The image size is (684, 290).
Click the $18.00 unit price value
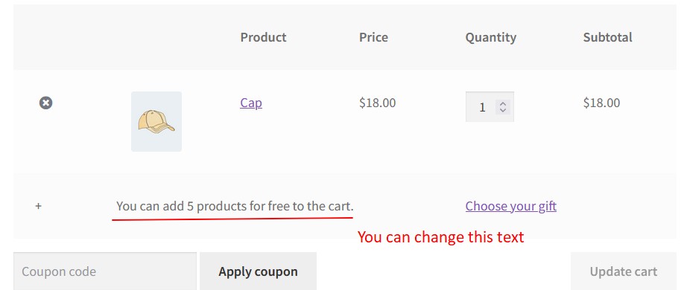[x=377, y=103]
